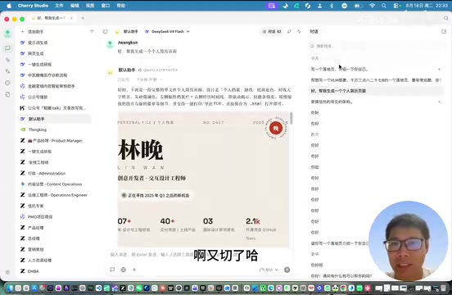Select the 产品经理 - Product Manager assistant
Viewport: 452px width, 295px height.
pyautogui.click(x=55, y=140)
